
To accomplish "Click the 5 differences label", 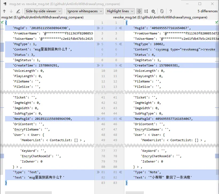I will tap(208, 11).
